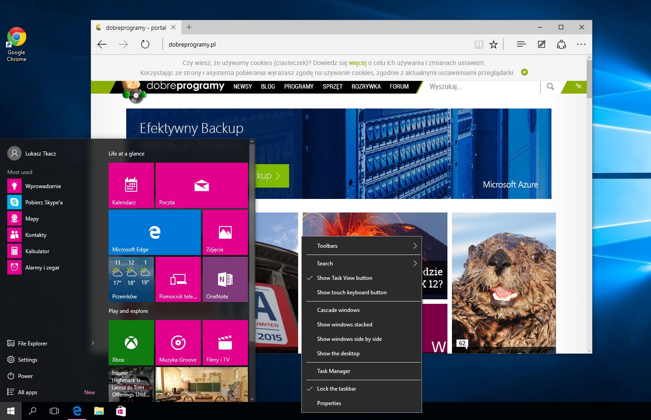The image size is (651, 420).
Task: Open the Xbox tile
Action: coord(131,343)
